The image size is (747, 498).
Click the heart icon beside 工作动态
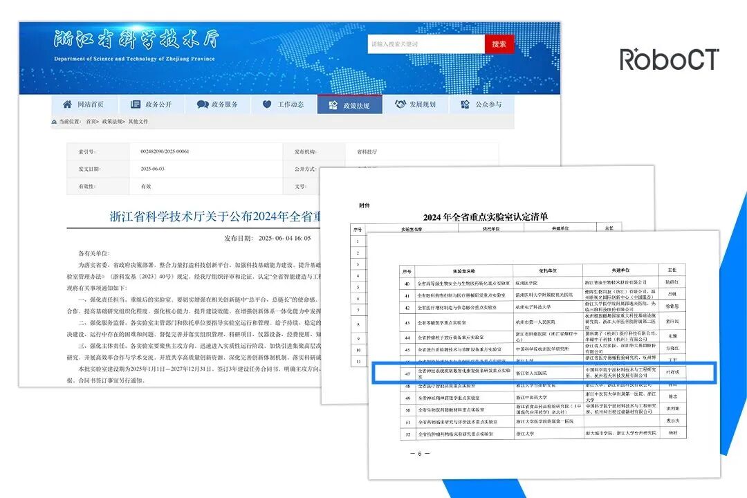[266, 104]
